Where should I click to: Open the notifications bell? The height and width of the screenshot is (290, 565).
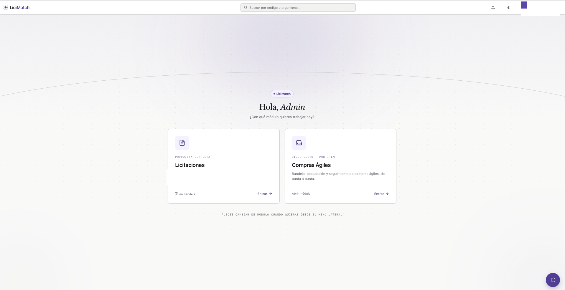point(493,8)
